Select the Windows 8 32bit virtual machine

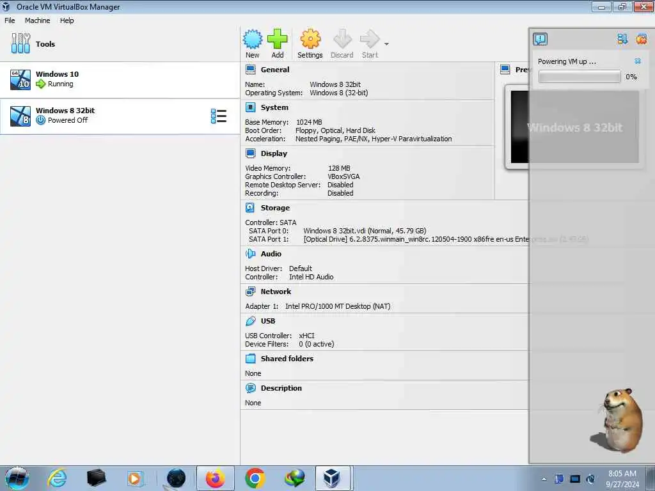120,116
